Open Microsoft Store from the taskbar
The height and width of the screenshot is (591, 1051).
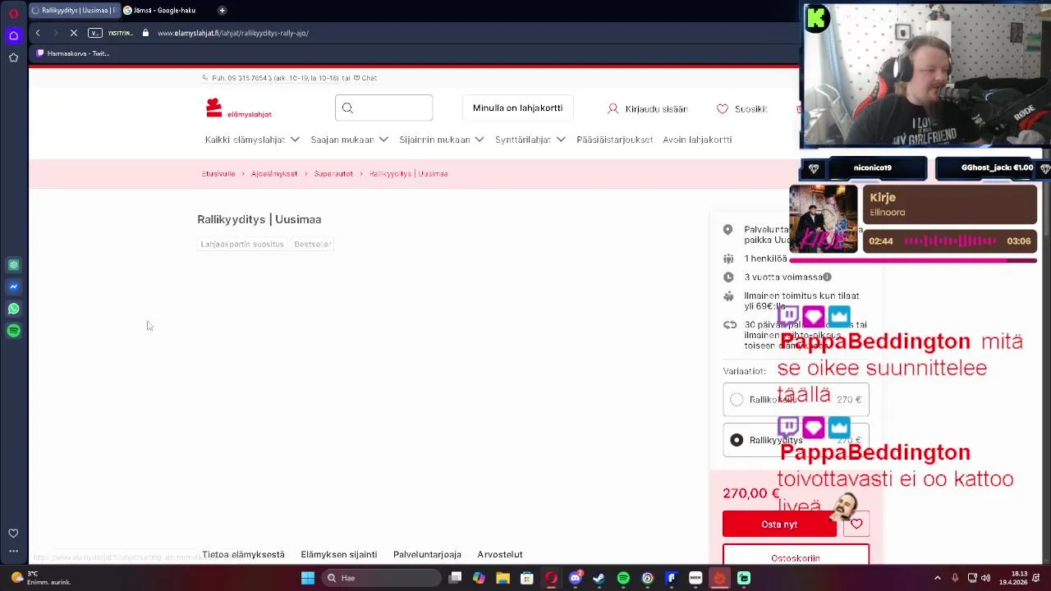[x=526, y=578]
